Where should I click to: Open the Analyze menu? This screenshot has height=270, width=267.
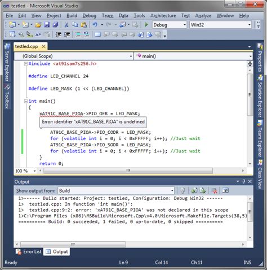[203, 16]
